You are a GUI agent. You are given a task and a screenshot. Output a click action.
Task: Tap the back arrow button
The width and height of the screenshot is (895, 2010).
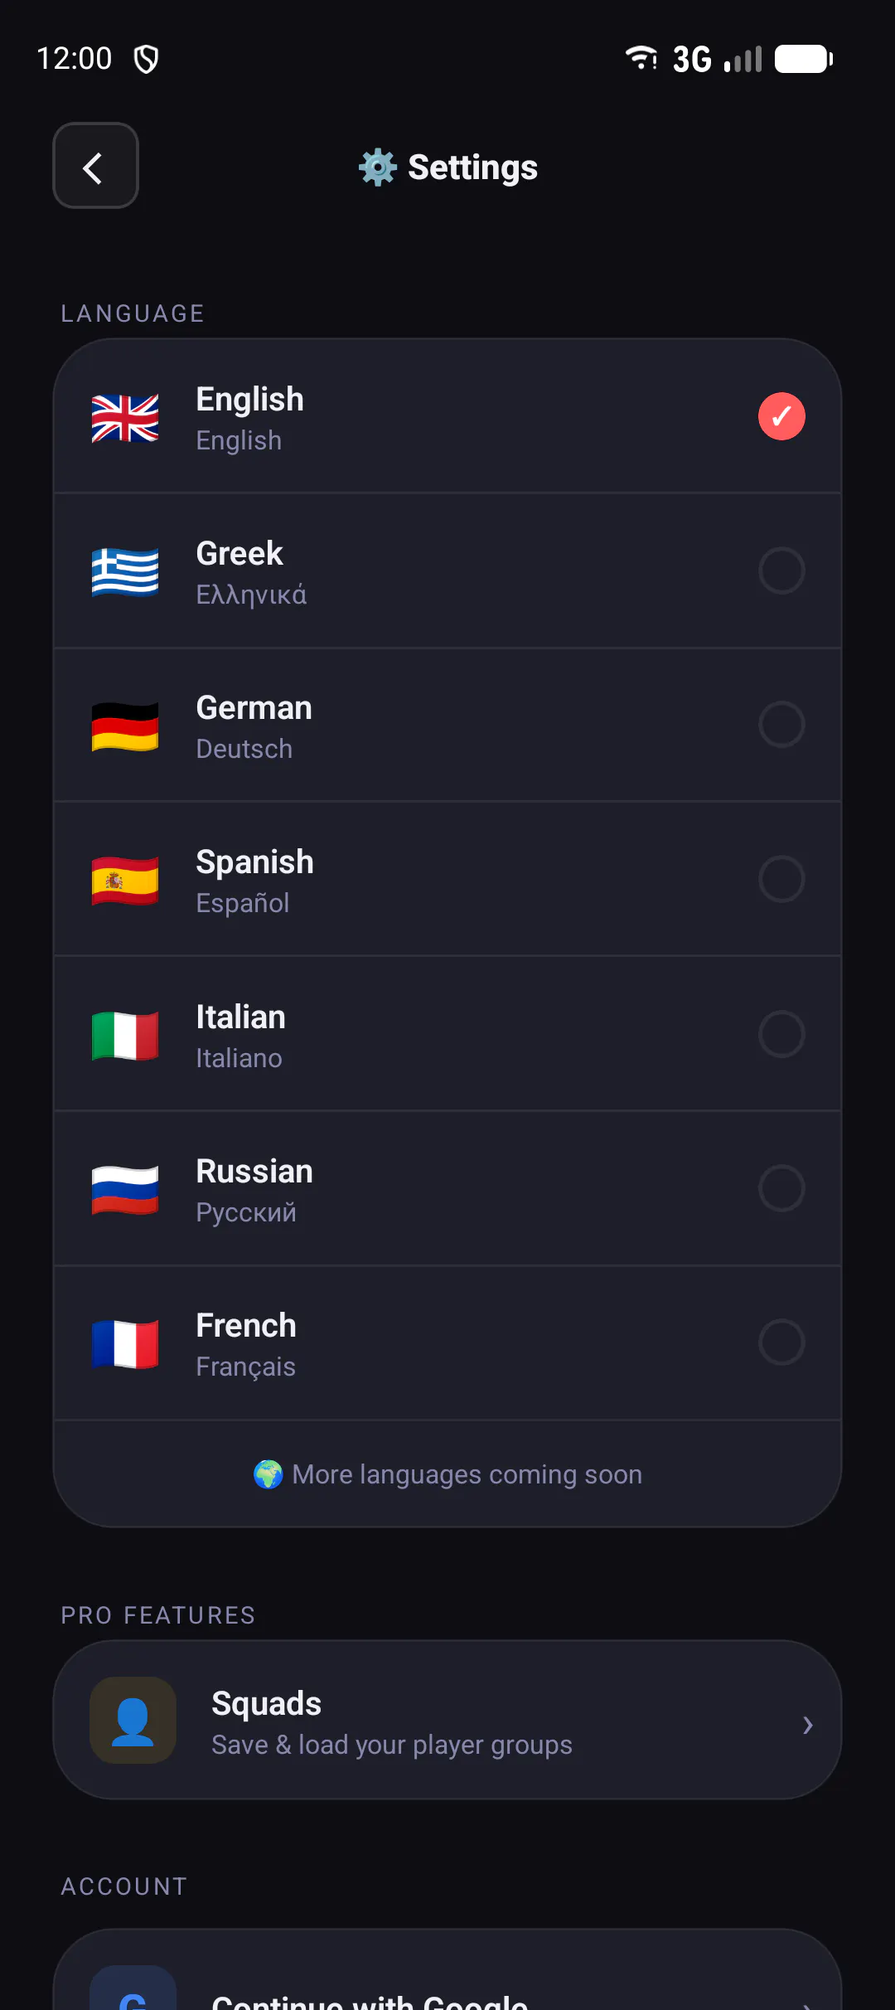click(x=95, y=166)
